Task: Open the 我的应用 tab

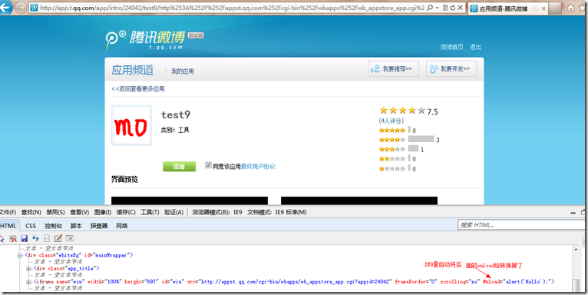Action: pyautogui.click(x=183, y=71)
